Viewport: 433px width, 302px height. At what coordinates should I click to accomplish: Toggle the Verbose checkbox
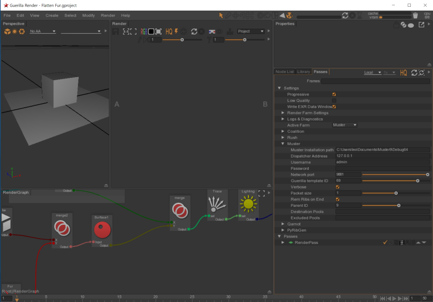[x=338, y=187]
